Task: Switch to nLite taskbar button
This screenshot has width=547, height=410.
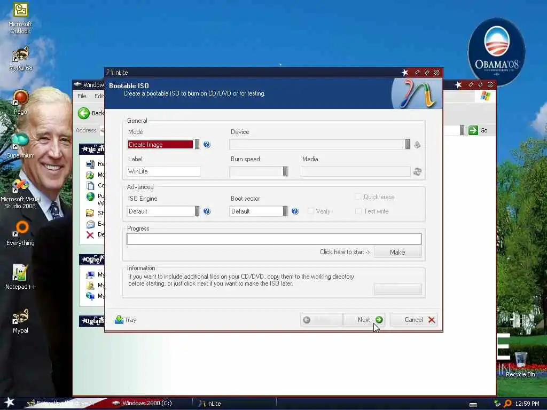Action: pyautogui.click(x=235, y=404)
